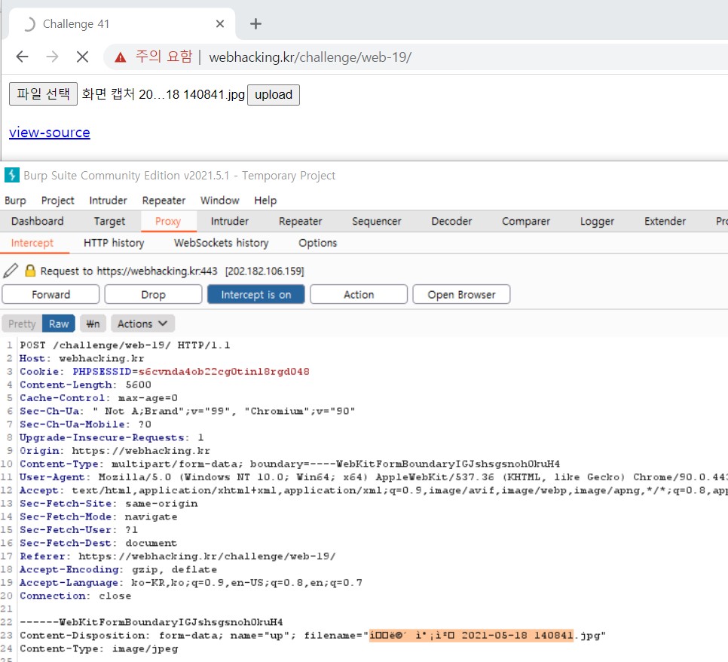The image size is (728, 662).
Task: Open the Repeater menu in the menu bar
Action: (x=164, y=201)
